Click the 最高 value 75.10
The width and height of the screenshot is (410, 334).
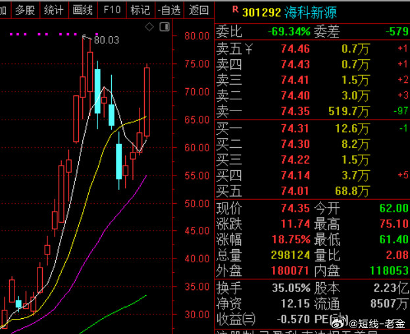(394, 224)
